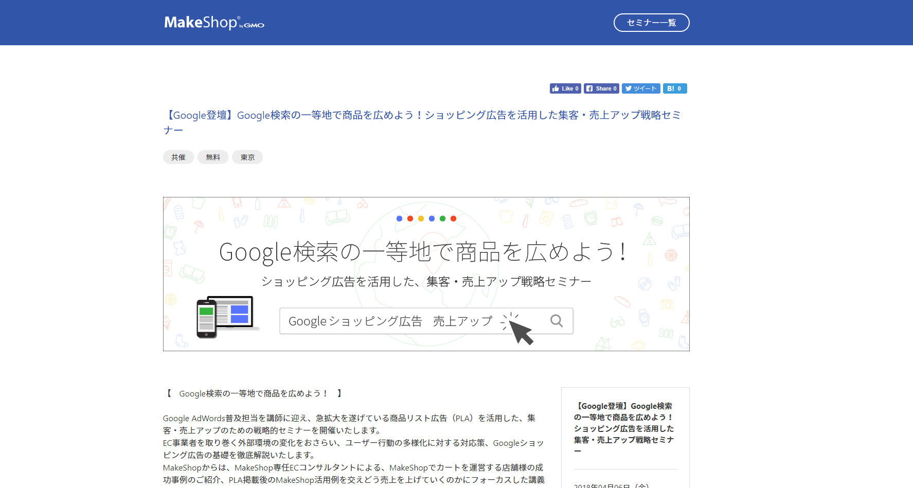Select the 共催 tag
This screenshot has width=913, height=488.
click(x=178, y=157)
